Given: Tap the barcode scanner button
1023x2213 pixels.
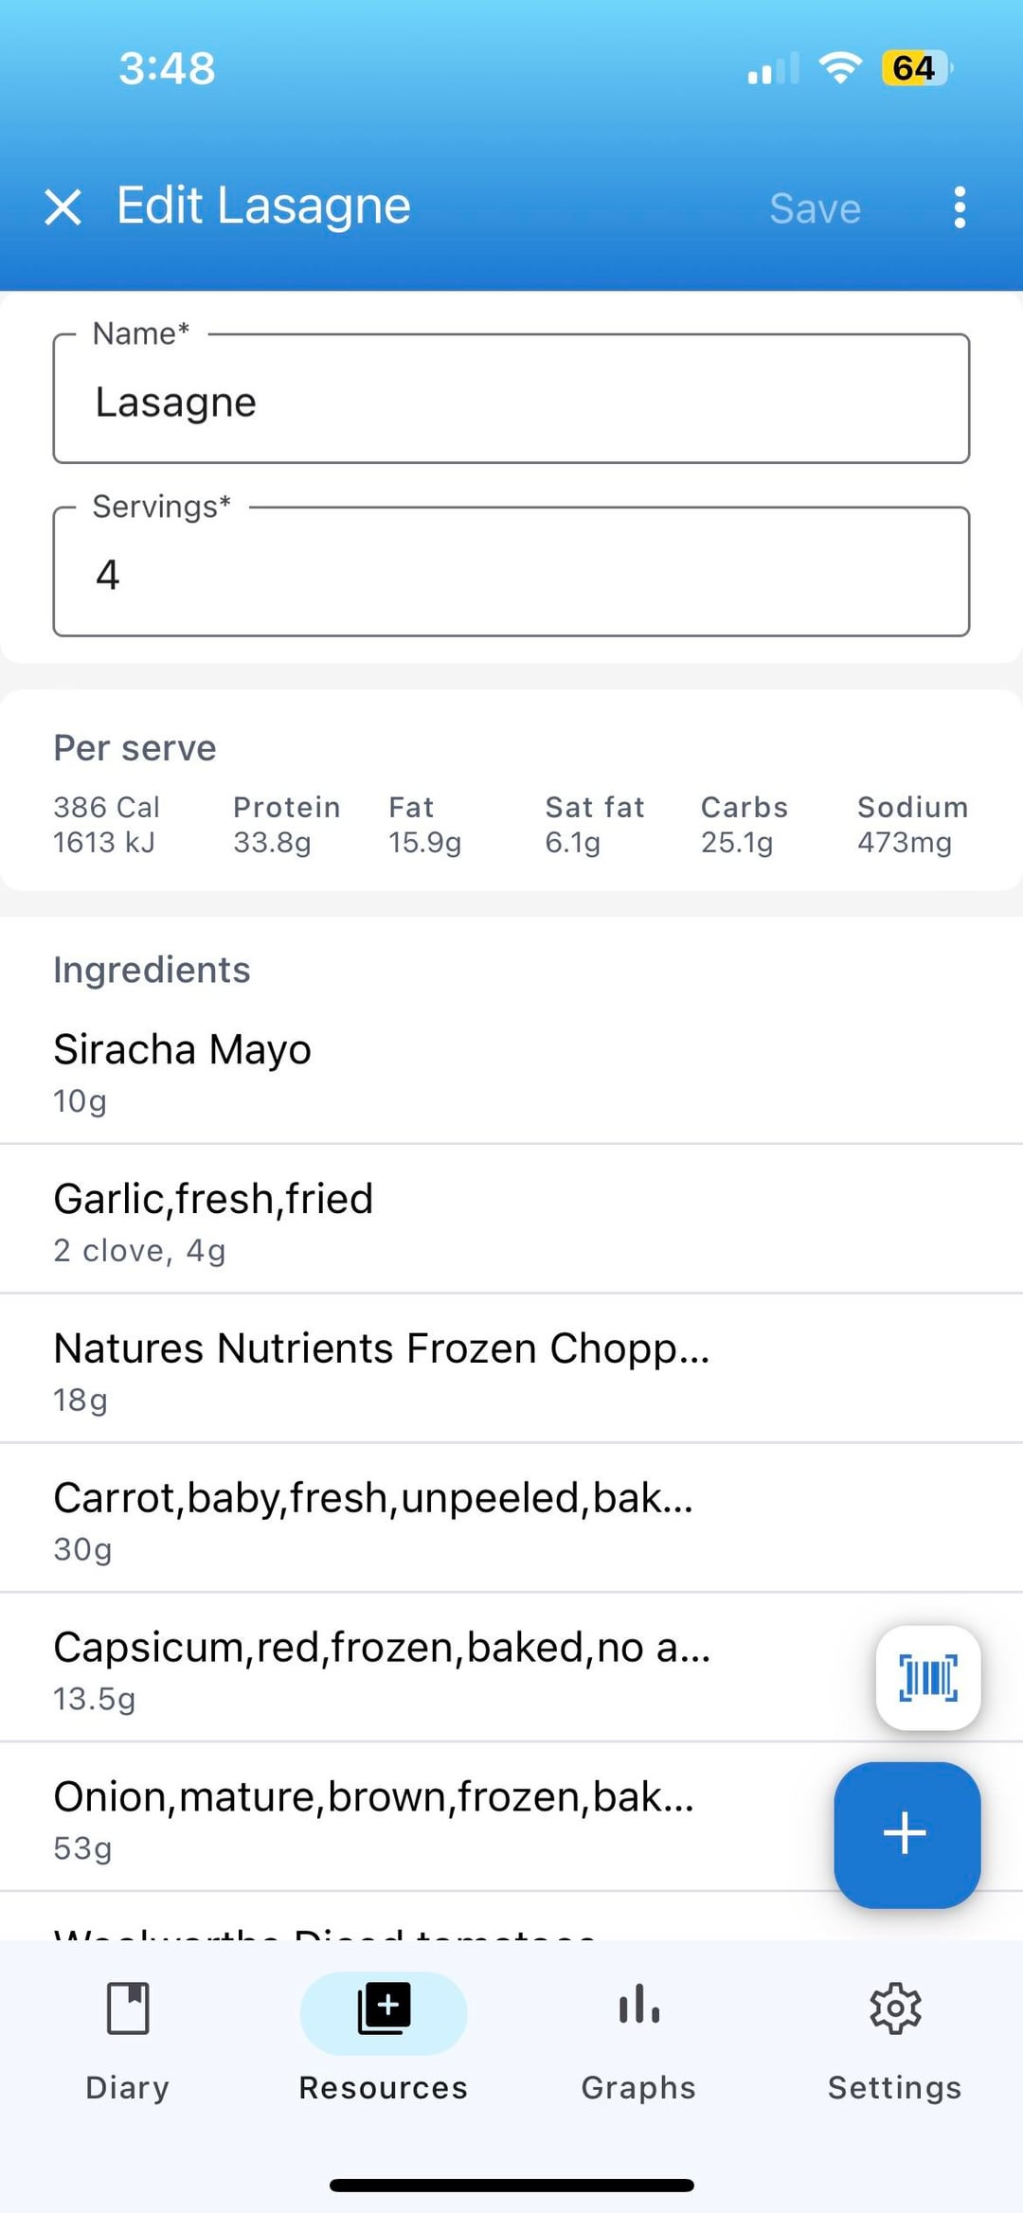Looking at the screenshot, I should (927, 1678).
